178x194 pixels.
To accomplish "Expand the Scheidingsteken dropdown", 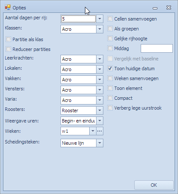I will 100,143.
